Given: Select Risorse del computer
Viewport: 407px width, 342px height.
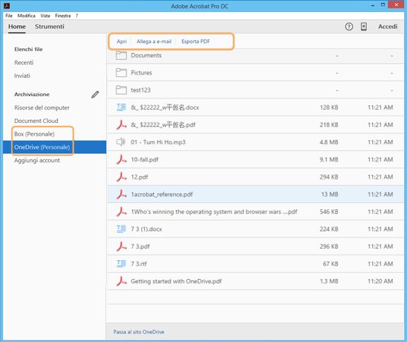Looking at the screenshot, I should click(x=42, y=107).
